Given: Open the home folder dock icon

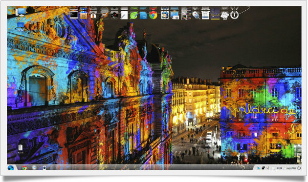Looking at the screenshot, I should pyautogui.click(x=93, y=15).
